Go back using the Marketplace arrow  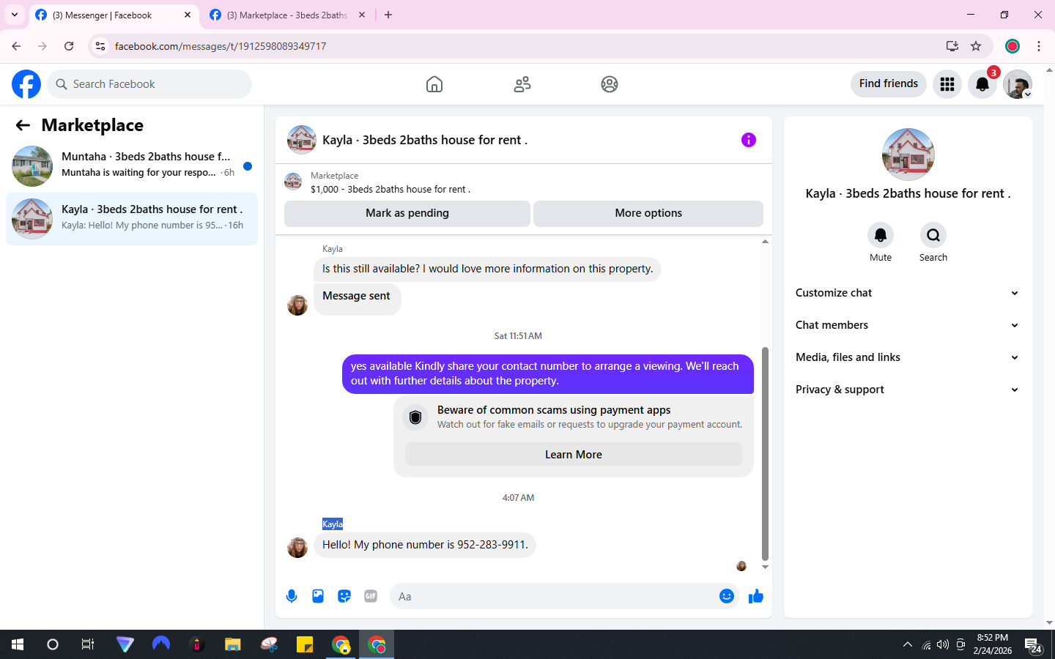click(x=23, y=125)
